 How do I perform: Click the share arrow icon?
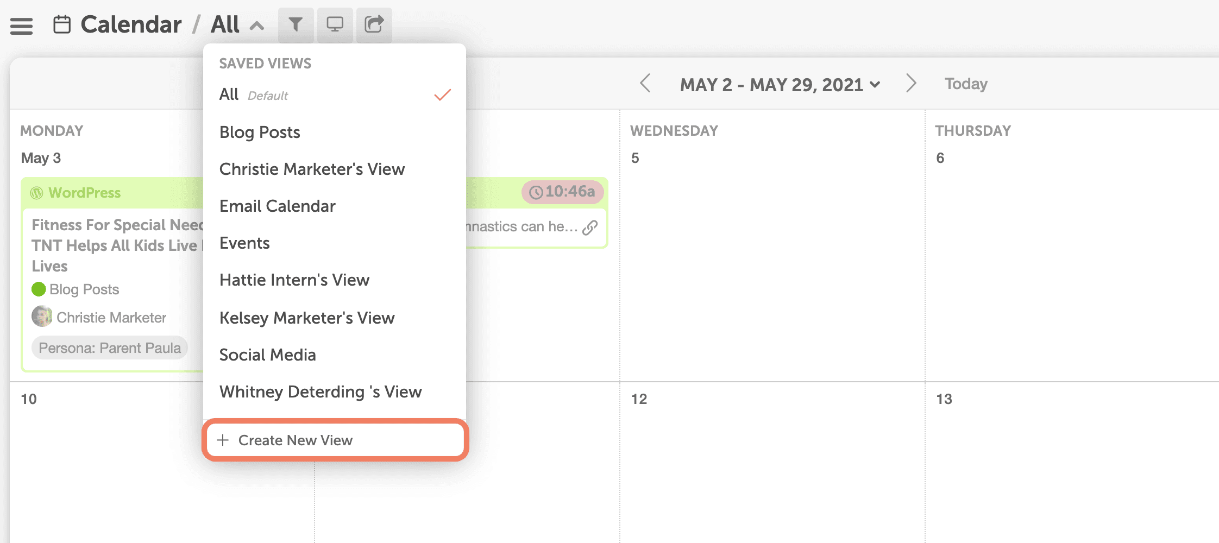click(x=374, y=24)
